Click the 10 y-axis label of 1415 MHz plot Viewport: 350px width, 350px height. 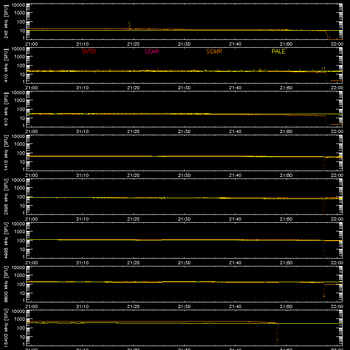coord(22,162)
